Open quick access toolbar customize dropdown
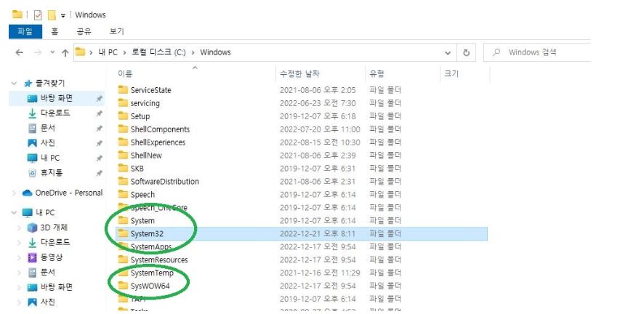The image size is (620, 314). 63,15
